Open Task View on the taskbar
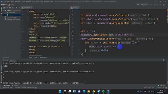 point(70,91)
